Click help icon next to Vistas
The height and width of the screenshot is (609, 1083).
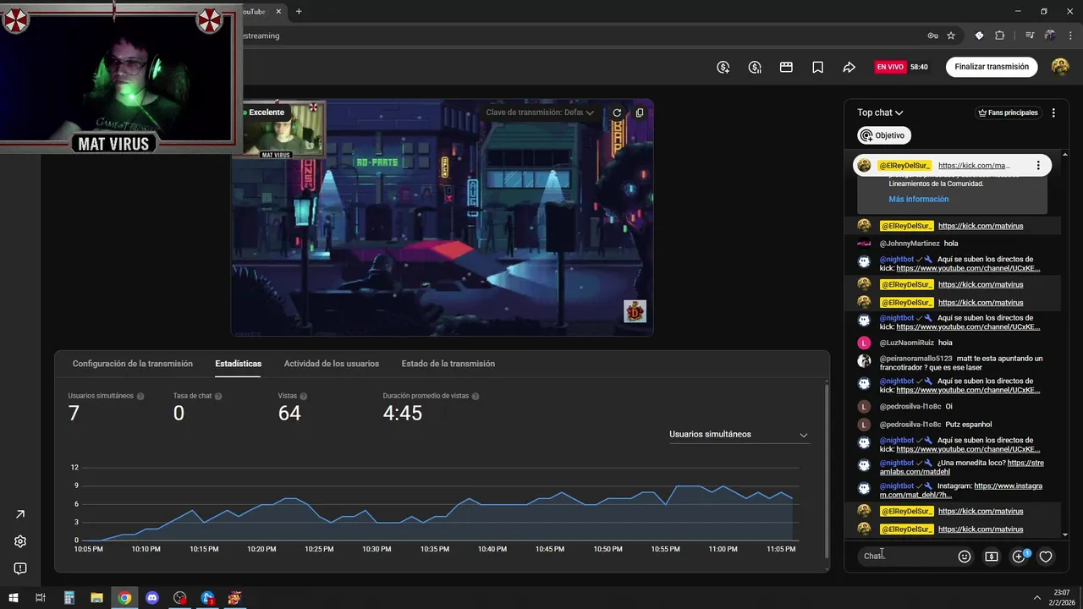pos(304,396)
